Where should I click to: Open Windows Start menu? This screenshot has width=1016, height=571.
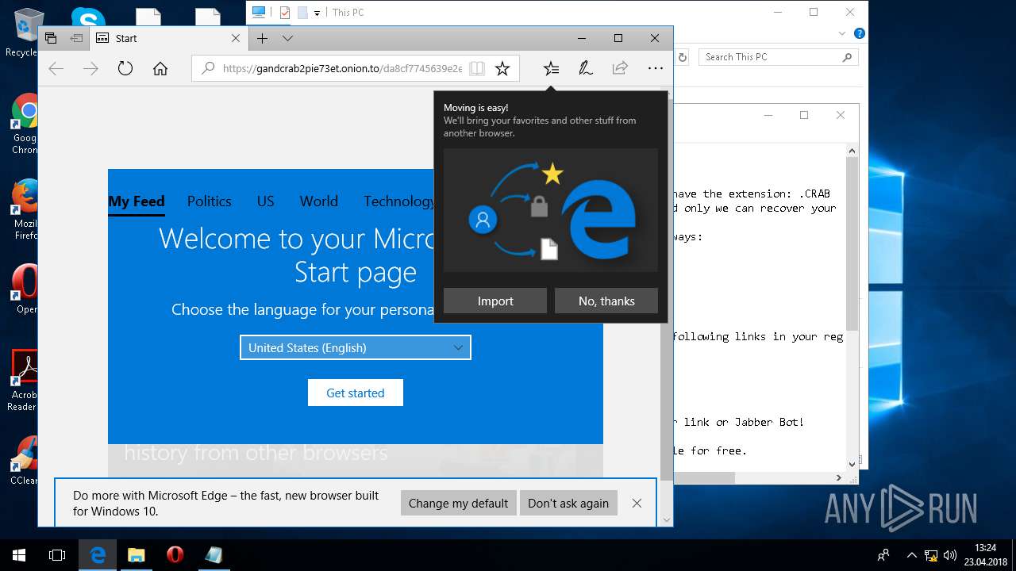click(19, 555)
